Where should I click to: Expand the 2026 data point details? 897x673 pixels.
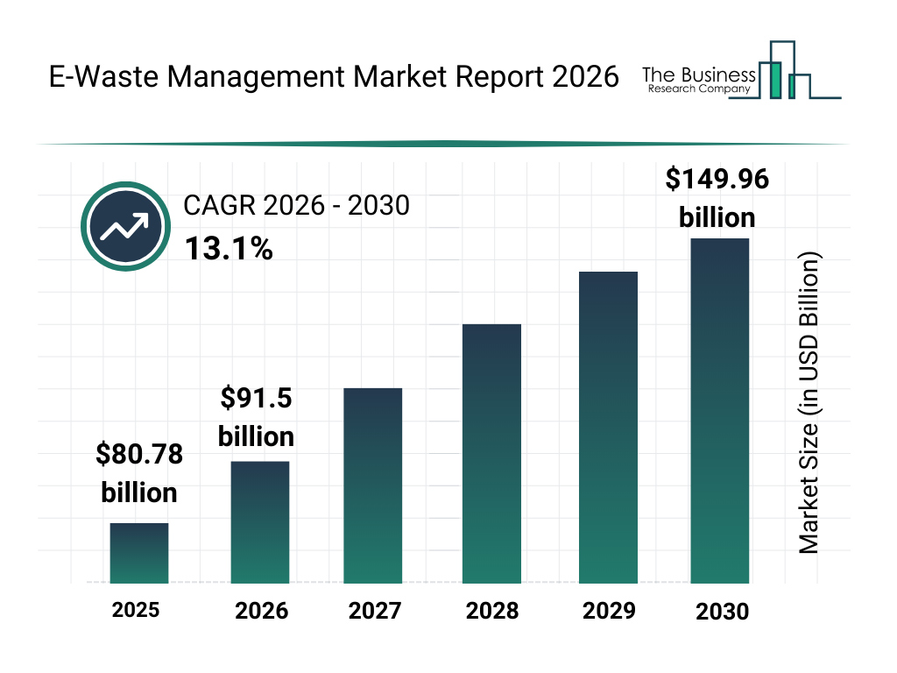(259, 522)
